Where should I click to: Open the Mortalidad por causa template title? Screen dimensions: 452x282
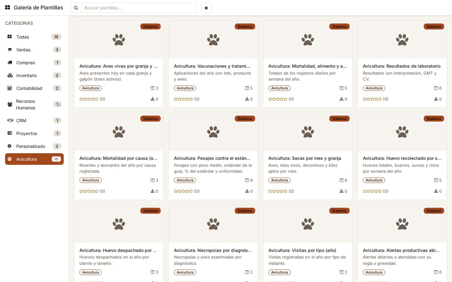118,158
